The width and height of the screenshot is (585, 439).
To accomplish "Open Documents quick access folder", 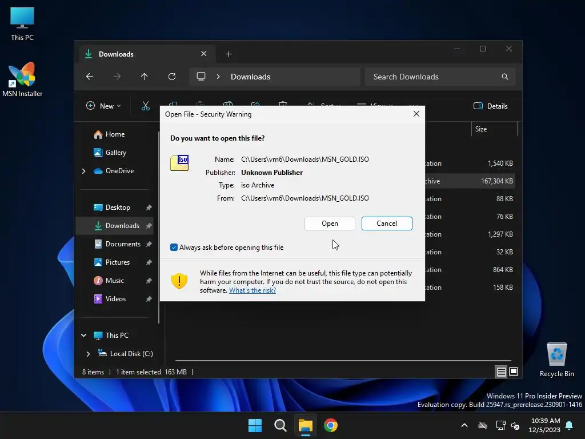I will pos(117,244).
